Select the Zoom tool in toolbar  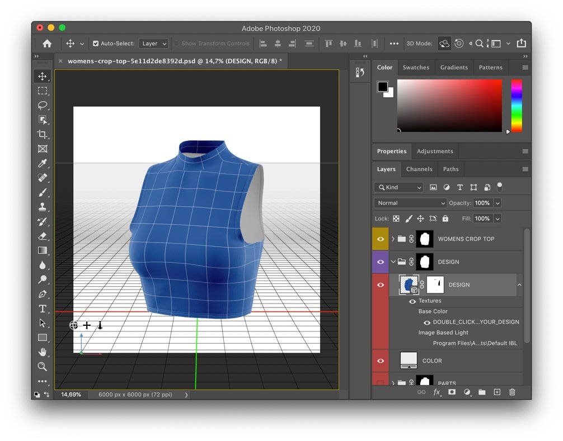[x=43, y=367]
